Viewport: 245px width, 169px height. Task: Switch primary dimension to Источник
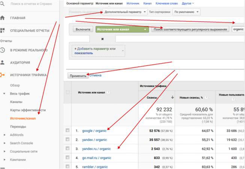pos(133,3)
